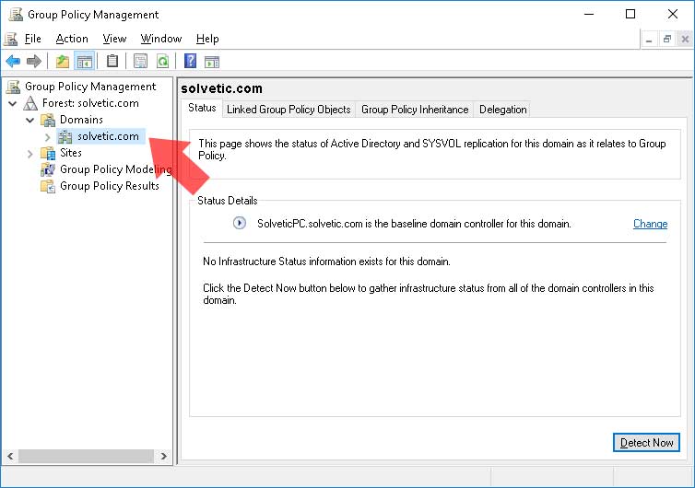This screenshot has width=695, height=488.
Task: Click the tree pane scrollbar right arrow
Action: pyautogui.click(x=163, y=456)
